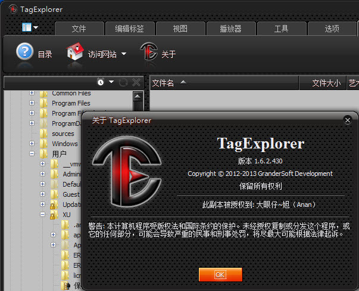Switch to the 选项 tab
359x291 pixels.
pos(332,29)
